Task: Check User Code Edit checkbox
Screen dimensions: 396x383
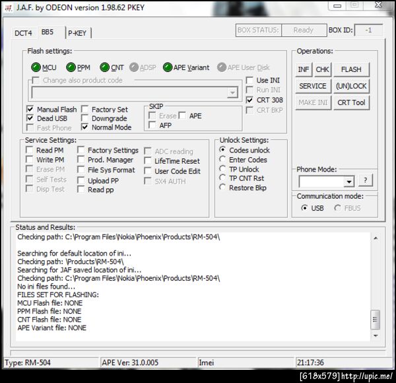Action: coord(147,171)
